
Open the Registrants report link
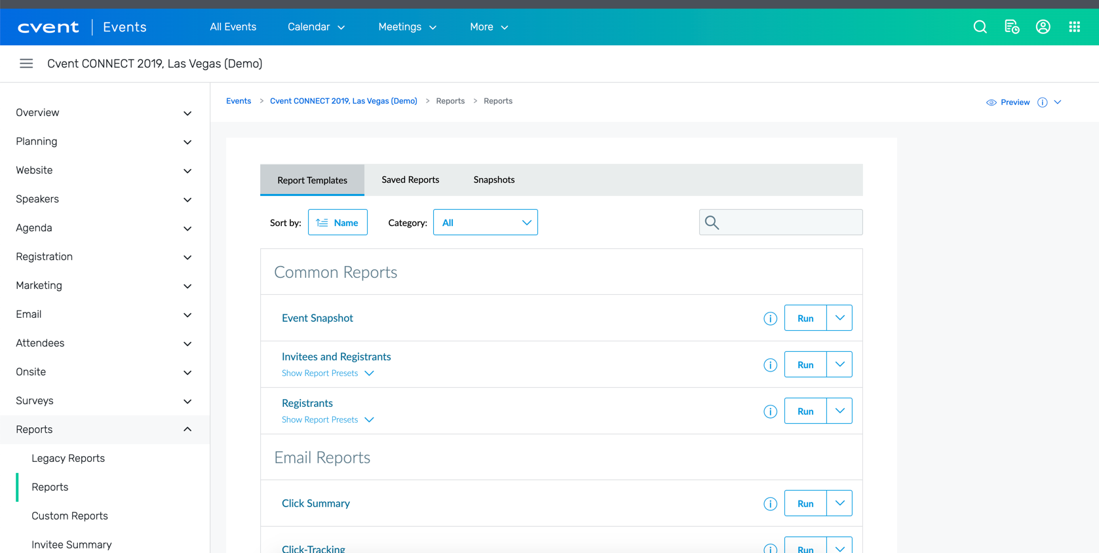307,403
